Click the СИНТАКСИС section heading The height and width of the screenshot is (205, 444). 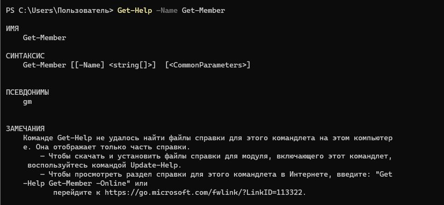coord(25,56)
